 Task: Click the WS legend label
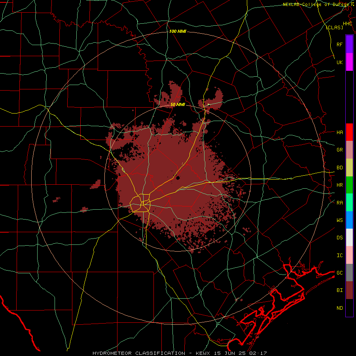[x=339, y=220]
